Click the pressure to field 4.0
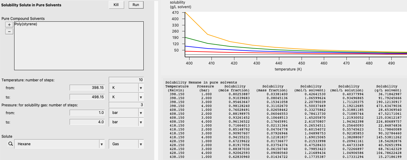This screenshot has width=407, height=160. click(87, 122)
